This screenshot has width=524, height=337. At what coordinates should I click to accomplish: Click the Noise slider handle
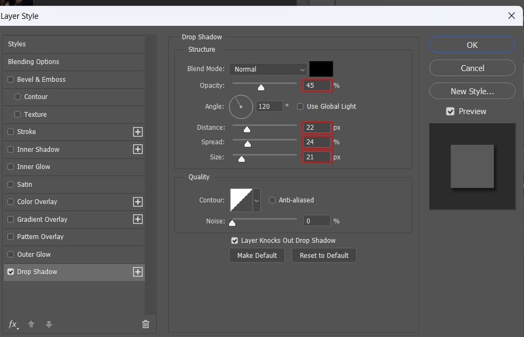click(232, 223)
